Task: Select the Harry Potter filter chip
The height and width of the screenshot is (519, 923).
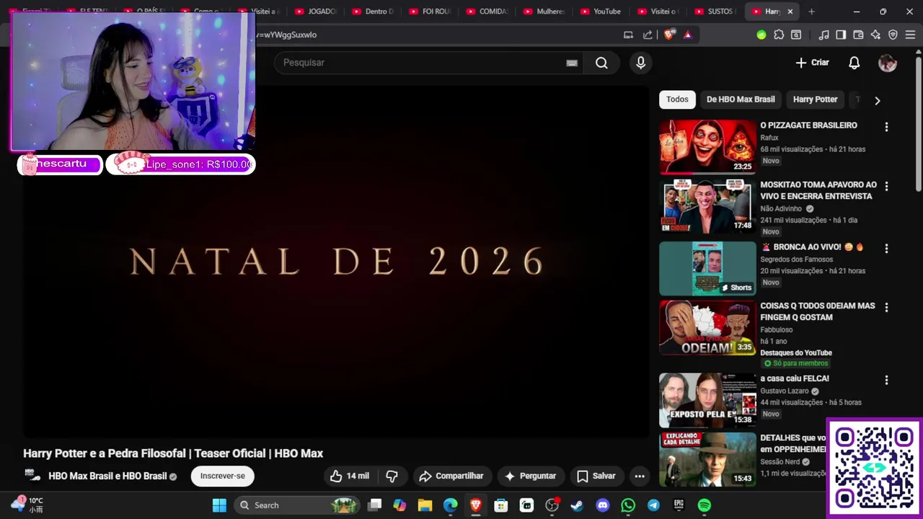Action: point(815,99)
